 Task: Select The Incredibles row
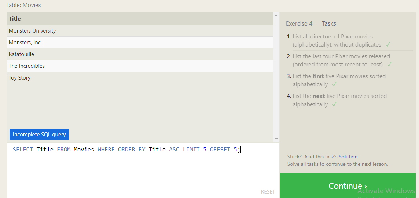point(140,66)
